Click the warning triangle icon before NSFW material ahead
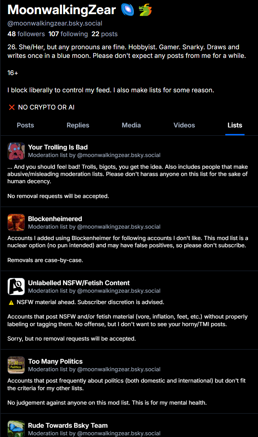This screenshot has height=437, width=258. click(11, 303)
